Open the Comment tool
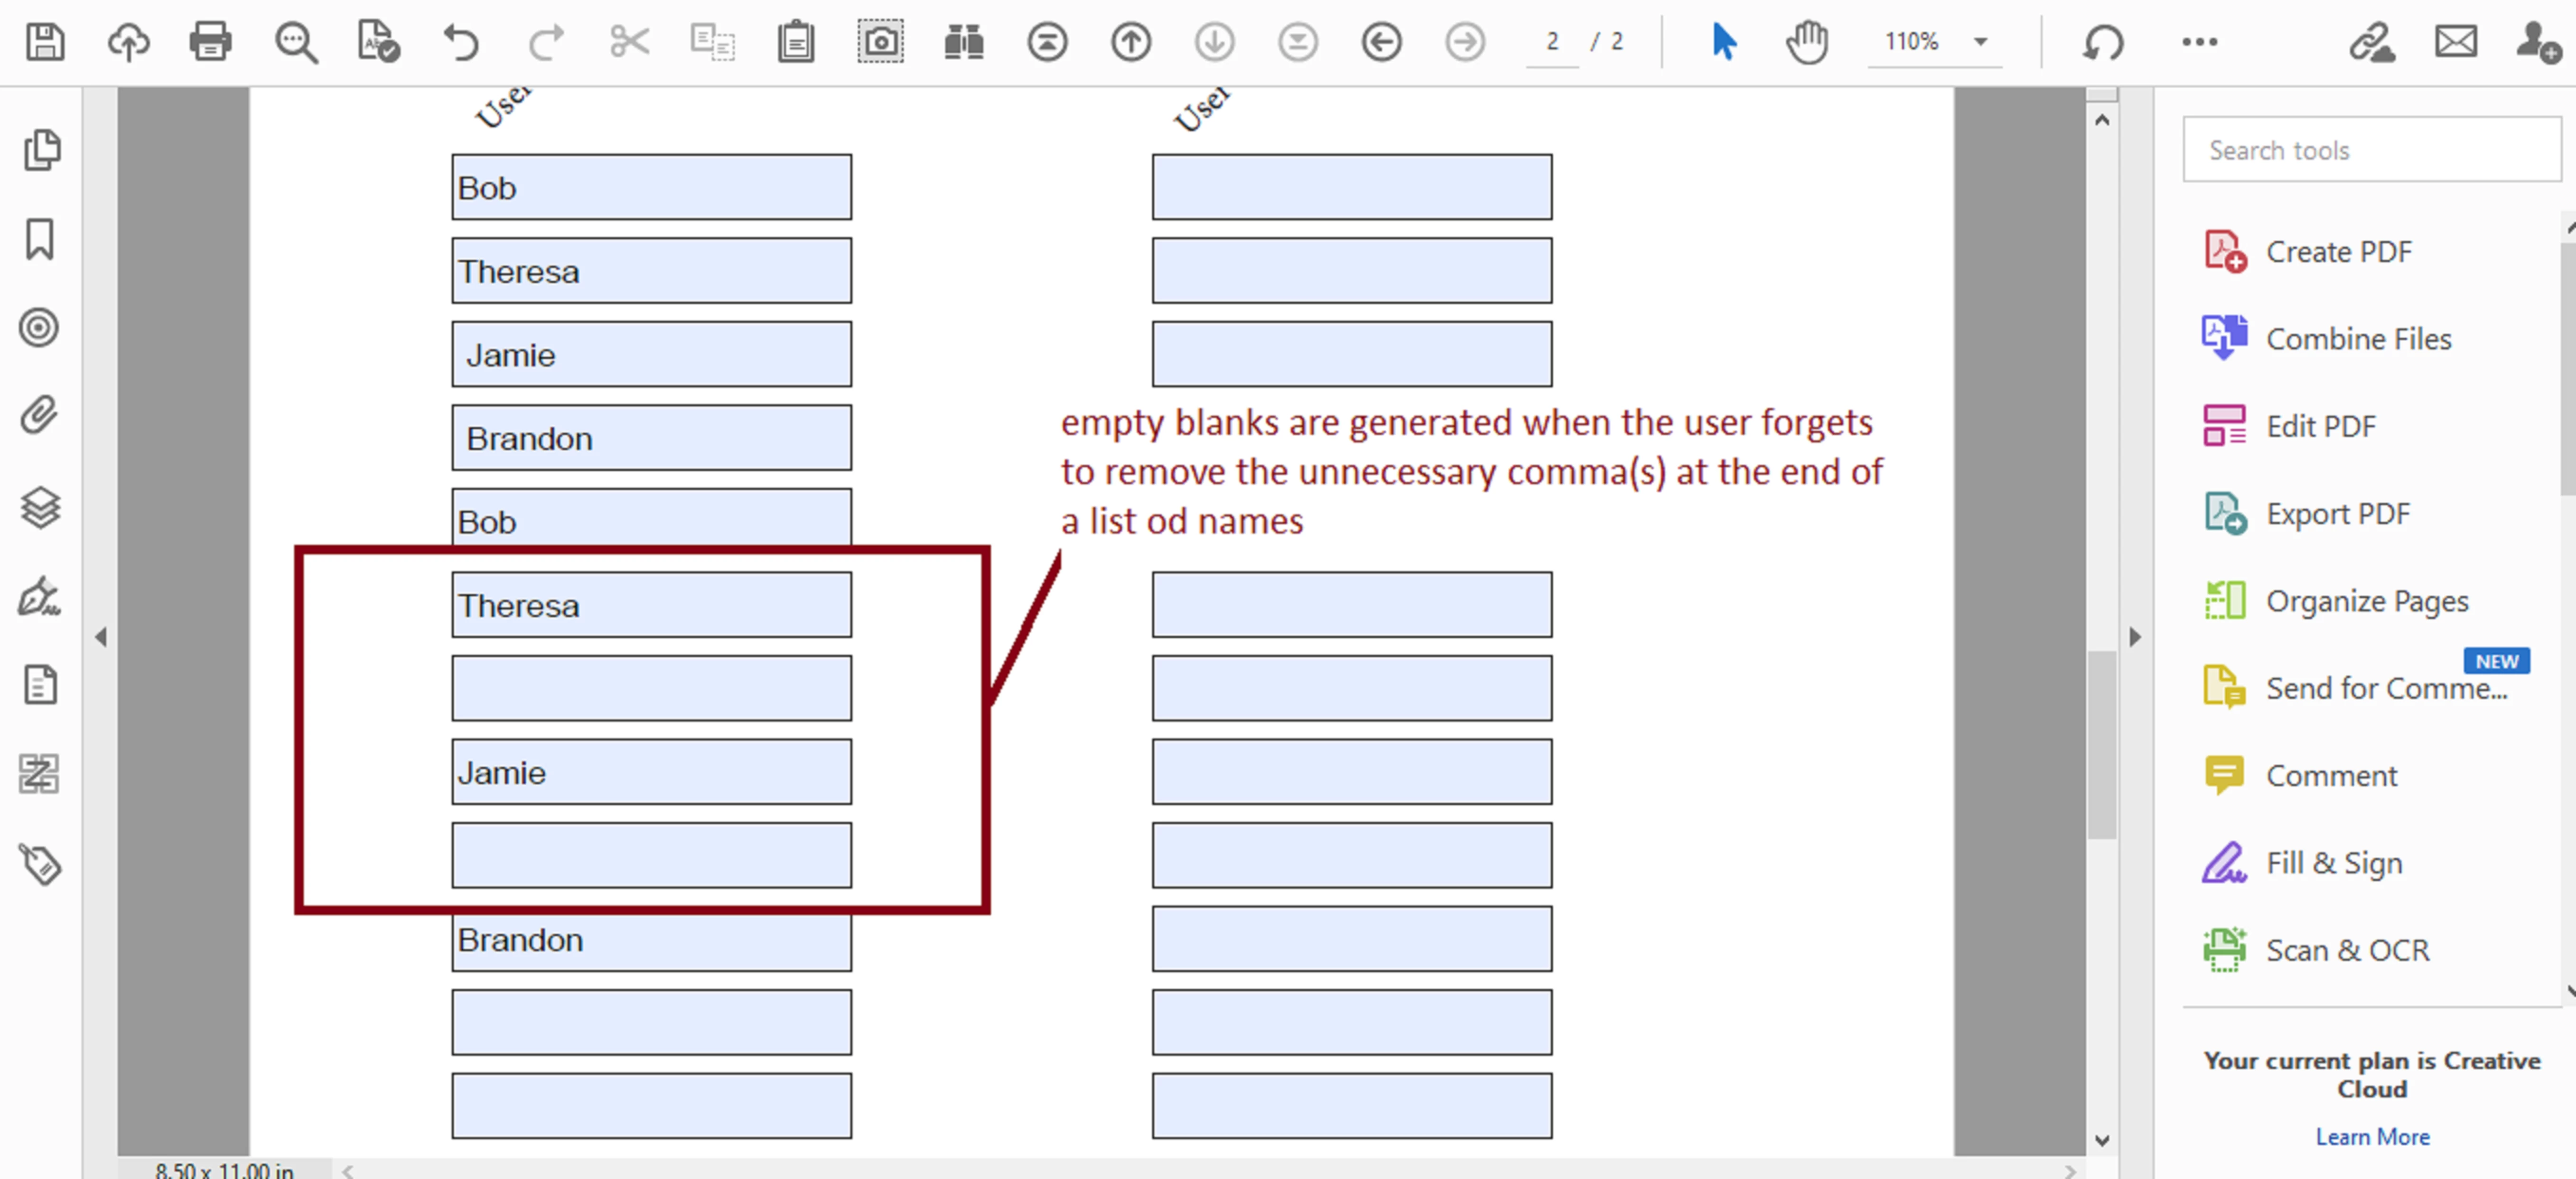 [x=2301, y=776]
